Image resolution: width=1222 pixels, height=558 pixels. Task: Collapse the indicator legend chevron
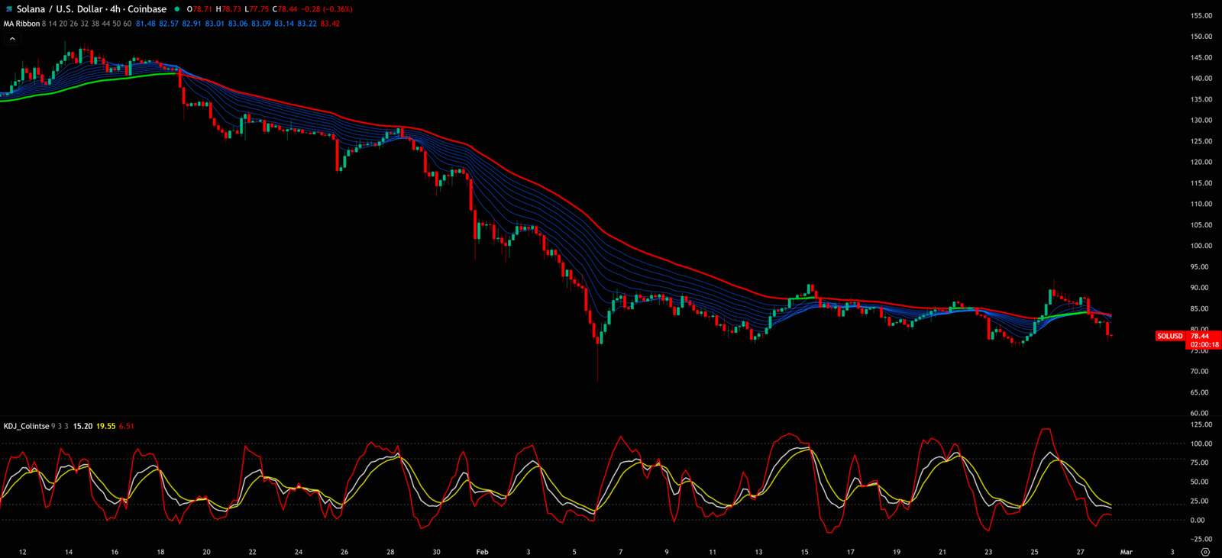pos(12,38)
